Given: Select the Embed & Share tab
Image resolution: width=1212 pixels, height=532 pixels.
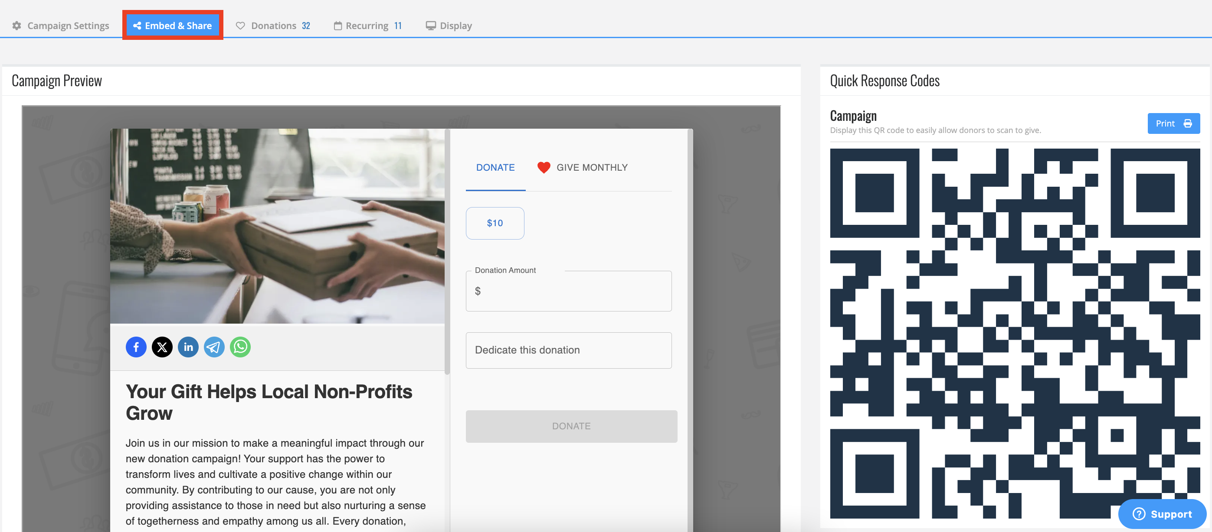Looking at the screenshot, I should tap(173, 26).
